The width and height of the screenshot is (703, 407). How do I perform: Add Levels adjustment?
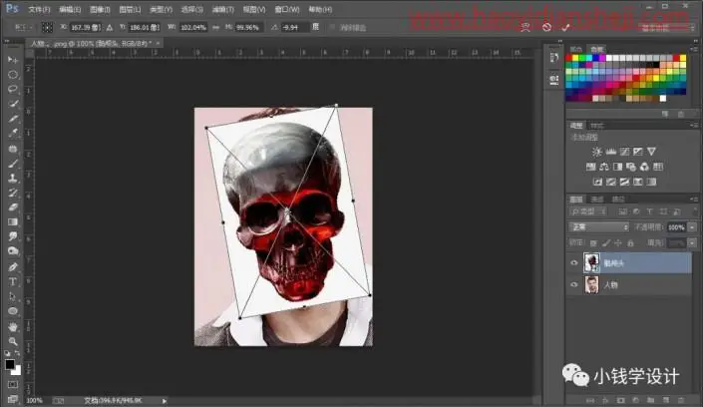(610, 152)
